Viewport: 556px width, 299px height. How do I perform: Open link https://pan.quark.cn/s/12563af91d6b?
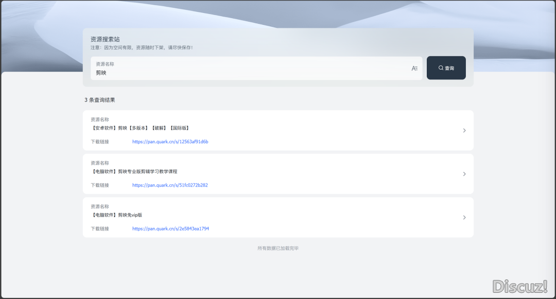170,142
